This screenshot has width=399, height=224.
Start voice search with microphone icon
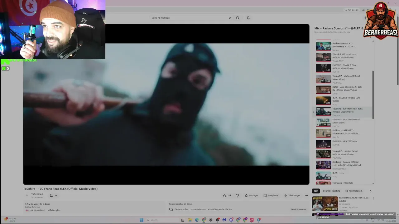(x=248, y=18)
